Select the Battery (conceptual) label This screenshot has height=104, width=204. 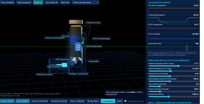tap(54, 67)
